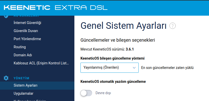Viewport: 209px width, 101px height.
Task: Select Port Yönlendirme menu item
Action: 27,39
